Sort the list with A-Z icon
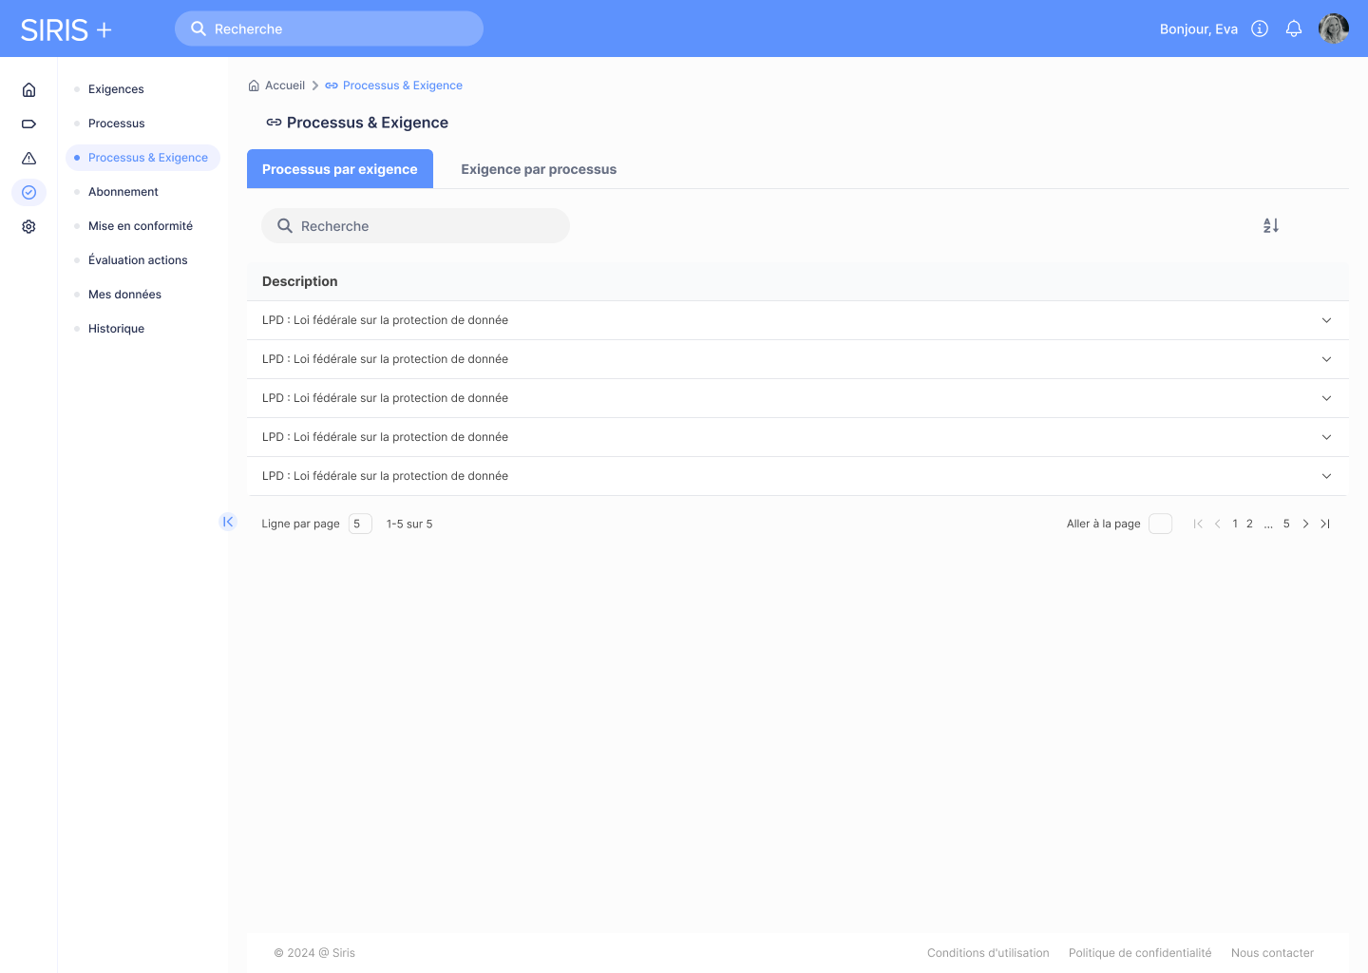This screenshot has width=1368, height=973. [1270, 225]
